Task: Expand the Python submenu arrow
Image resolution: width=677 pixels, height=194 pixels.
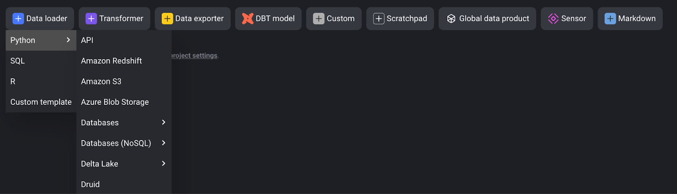Action: [68, 40]
